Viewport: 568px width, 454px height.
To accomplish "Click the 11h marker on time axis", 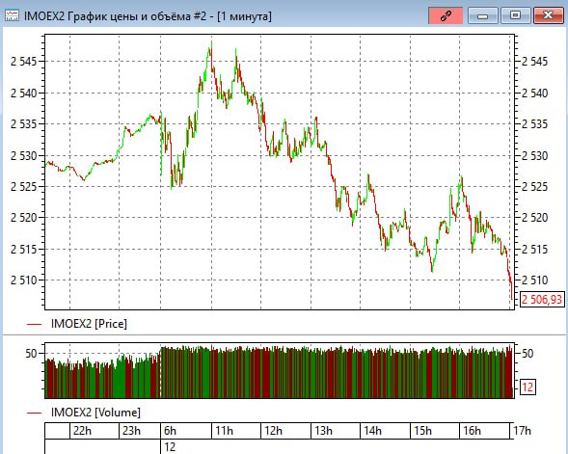I will [225, 431].
